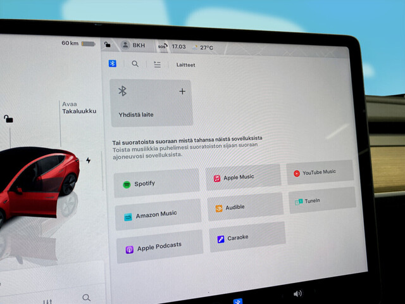Tap the Caraoke microphone icon

tap(221, 239)
